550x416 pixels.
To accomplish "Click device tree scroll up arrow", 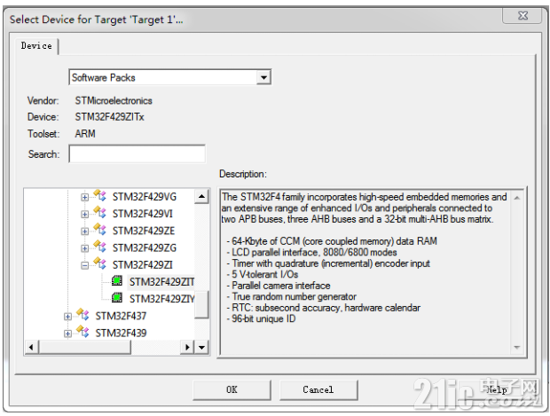I will pyautogui.click(x=201, y=196).
